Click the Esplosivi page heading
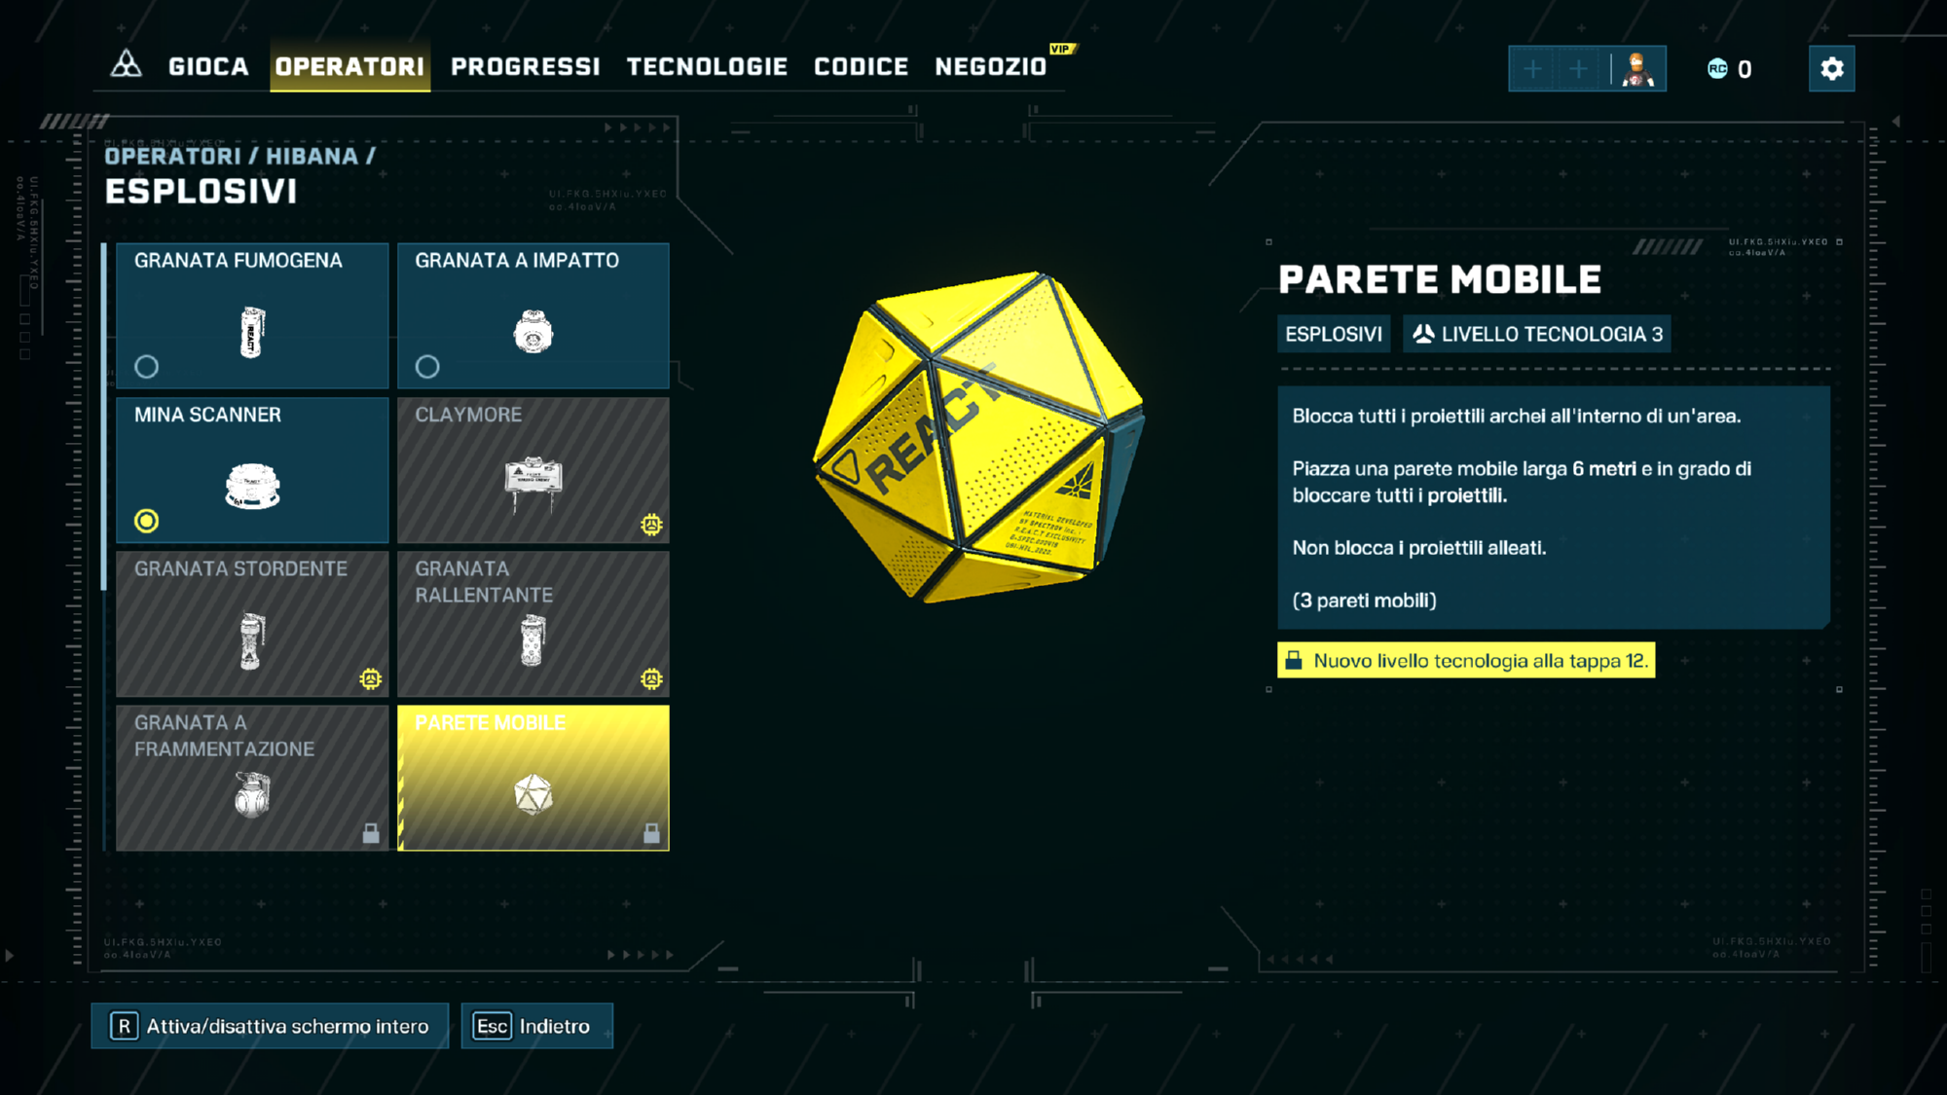The height and width of the screenshot is (1095, 1947). pyautogui.click(x=201, y=192)
